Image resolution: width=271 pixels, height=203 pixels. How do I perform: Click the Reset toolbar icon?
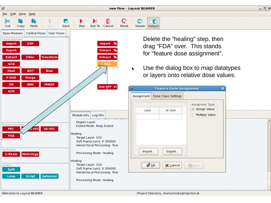pos(124,21)
